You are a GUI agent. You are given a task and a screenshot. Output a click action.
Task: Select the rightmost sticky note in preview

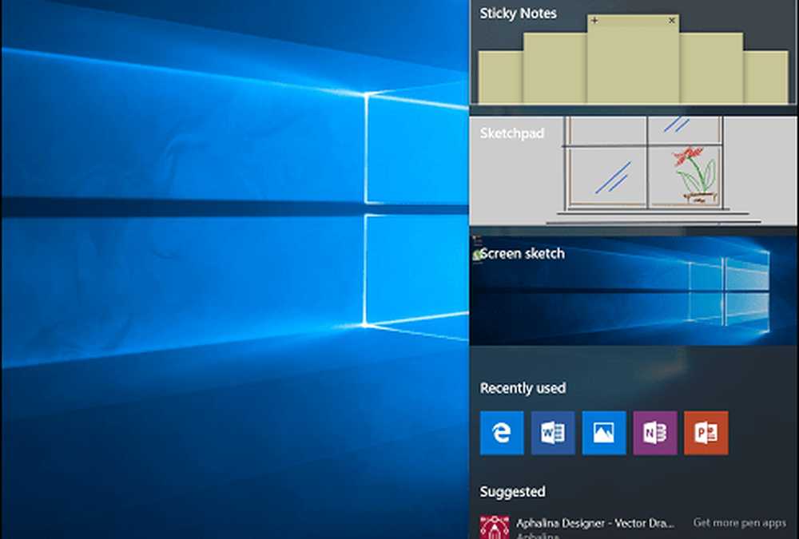click(767, 77)
